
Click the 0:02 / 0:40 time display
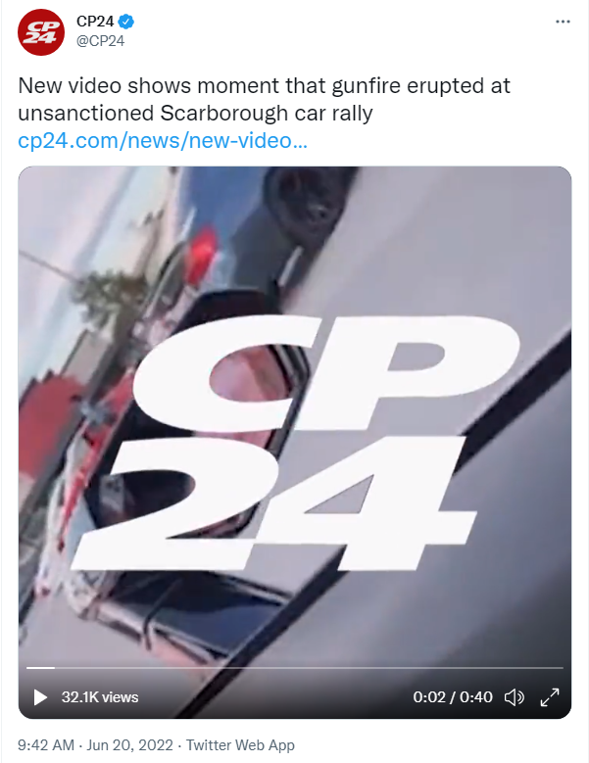click(x=453, y=697)
